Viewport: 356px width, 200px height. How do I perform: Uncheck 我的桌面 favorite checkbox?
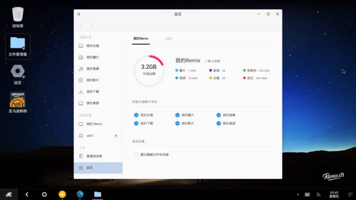[x=219, y=123]
